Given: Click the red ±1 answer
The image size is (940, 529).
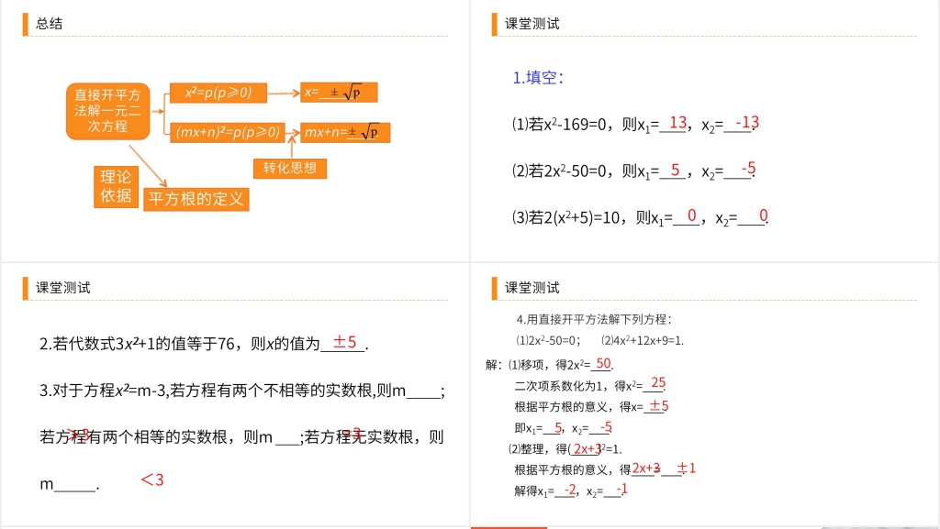Looking at the screenshot, I should click(687, 468).
